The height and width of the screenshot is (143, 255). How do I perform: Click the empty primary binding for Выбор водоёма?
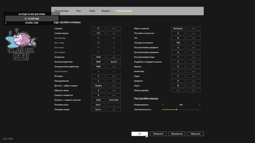(178, 91)
